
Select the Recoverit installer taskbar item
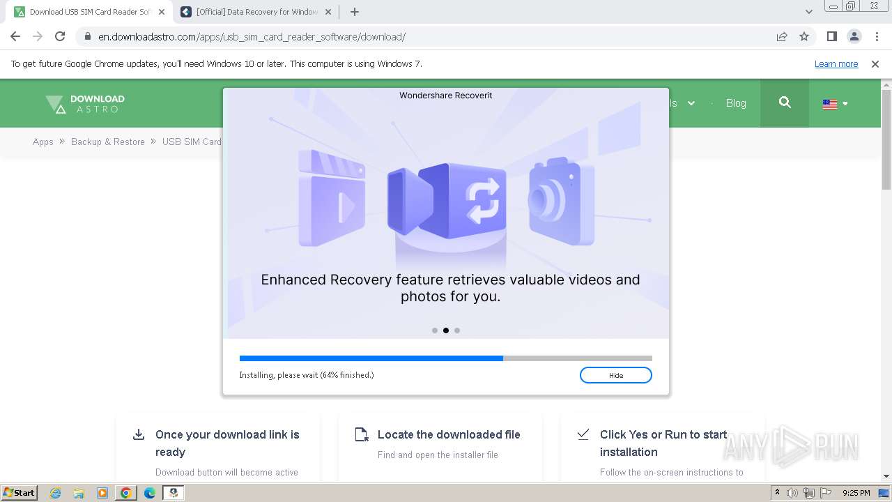(x=174, y=493)
